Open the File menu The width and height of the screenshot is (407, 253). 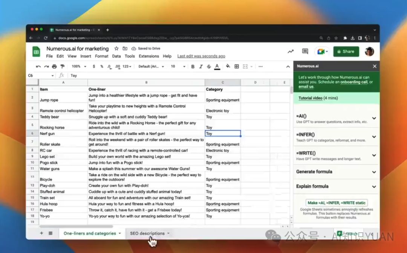point(49,56)
